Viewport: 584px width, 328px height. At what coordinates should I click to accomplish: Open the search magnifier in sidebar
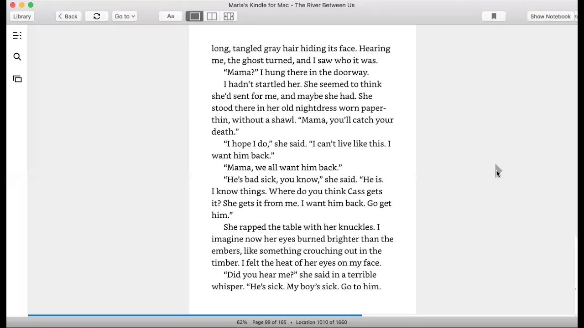coord(17,57)
